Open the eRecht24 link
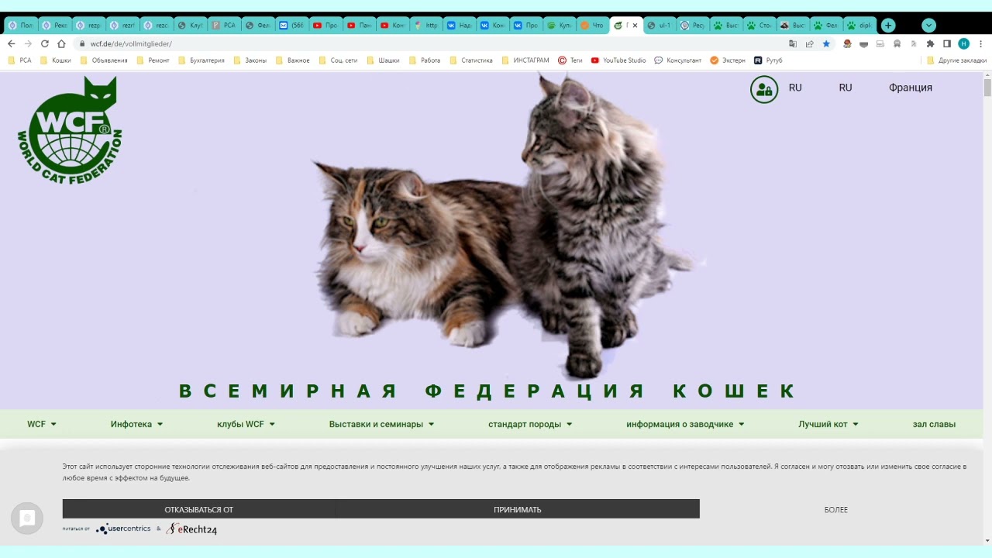992x558 pixels. (191, 529)
